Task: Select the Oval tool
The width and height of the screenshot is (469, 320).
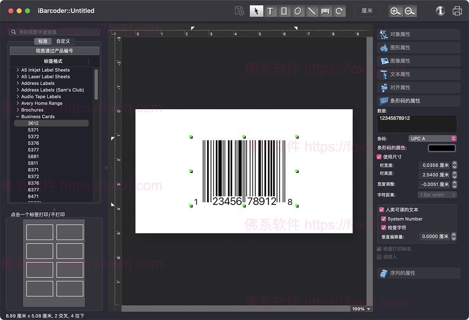Action: coord(297,11)
